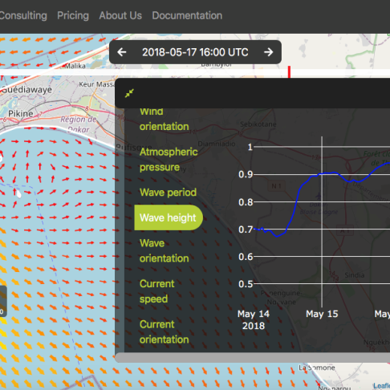Collapse the chart panel with shrink icon
The width and height of the screenshot is (390, 390).
(x=129, y=93)
